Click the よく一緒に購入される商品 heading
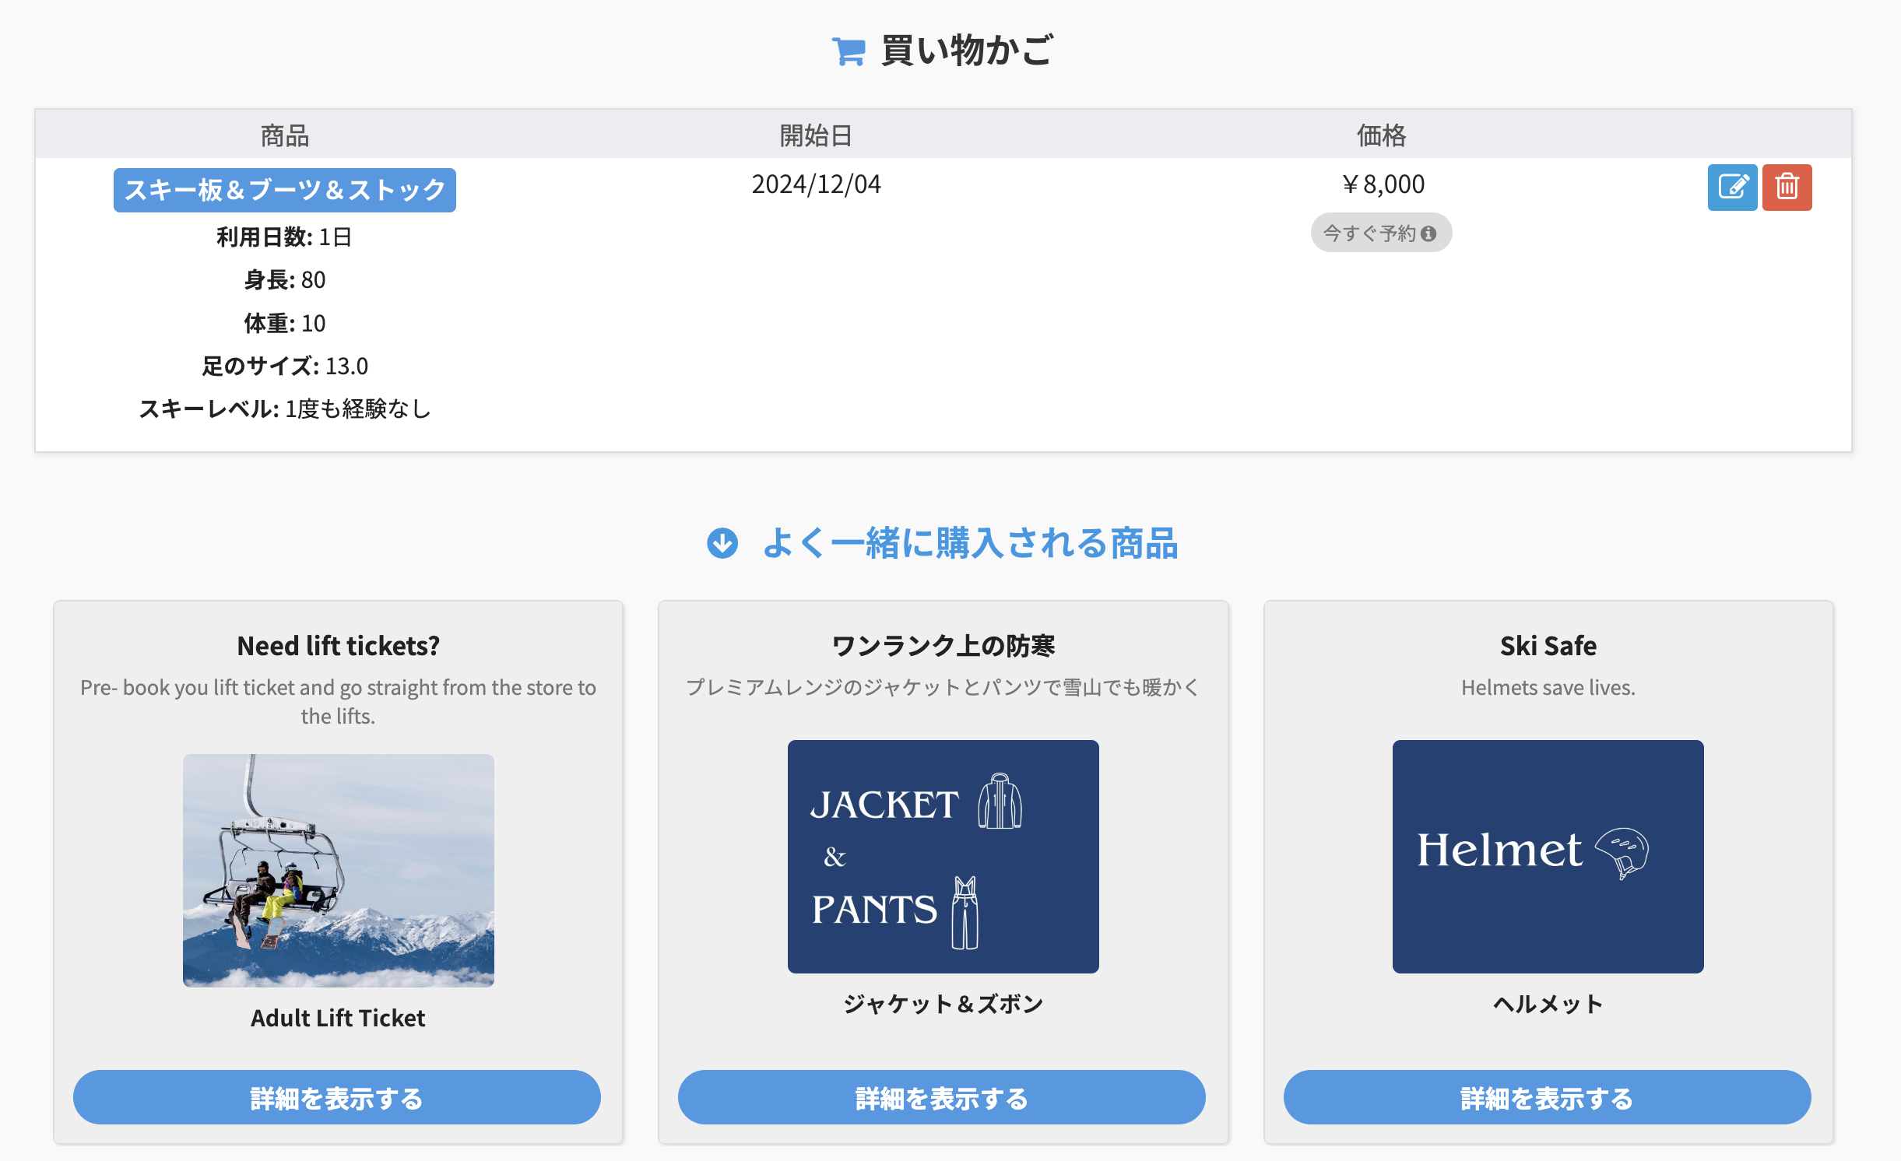 coord(969,543)
